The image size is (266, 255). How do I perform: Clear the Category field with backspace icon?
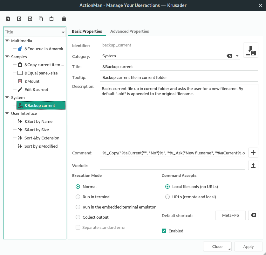pyautogui.click(x=229, y=56)
